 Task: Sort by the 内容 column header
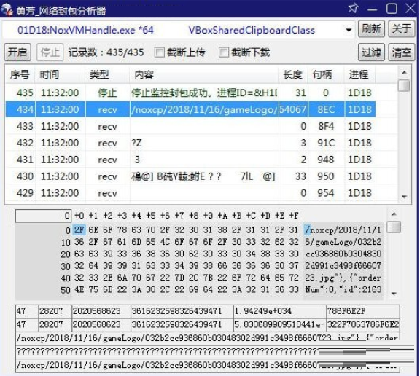pos(204,74)
